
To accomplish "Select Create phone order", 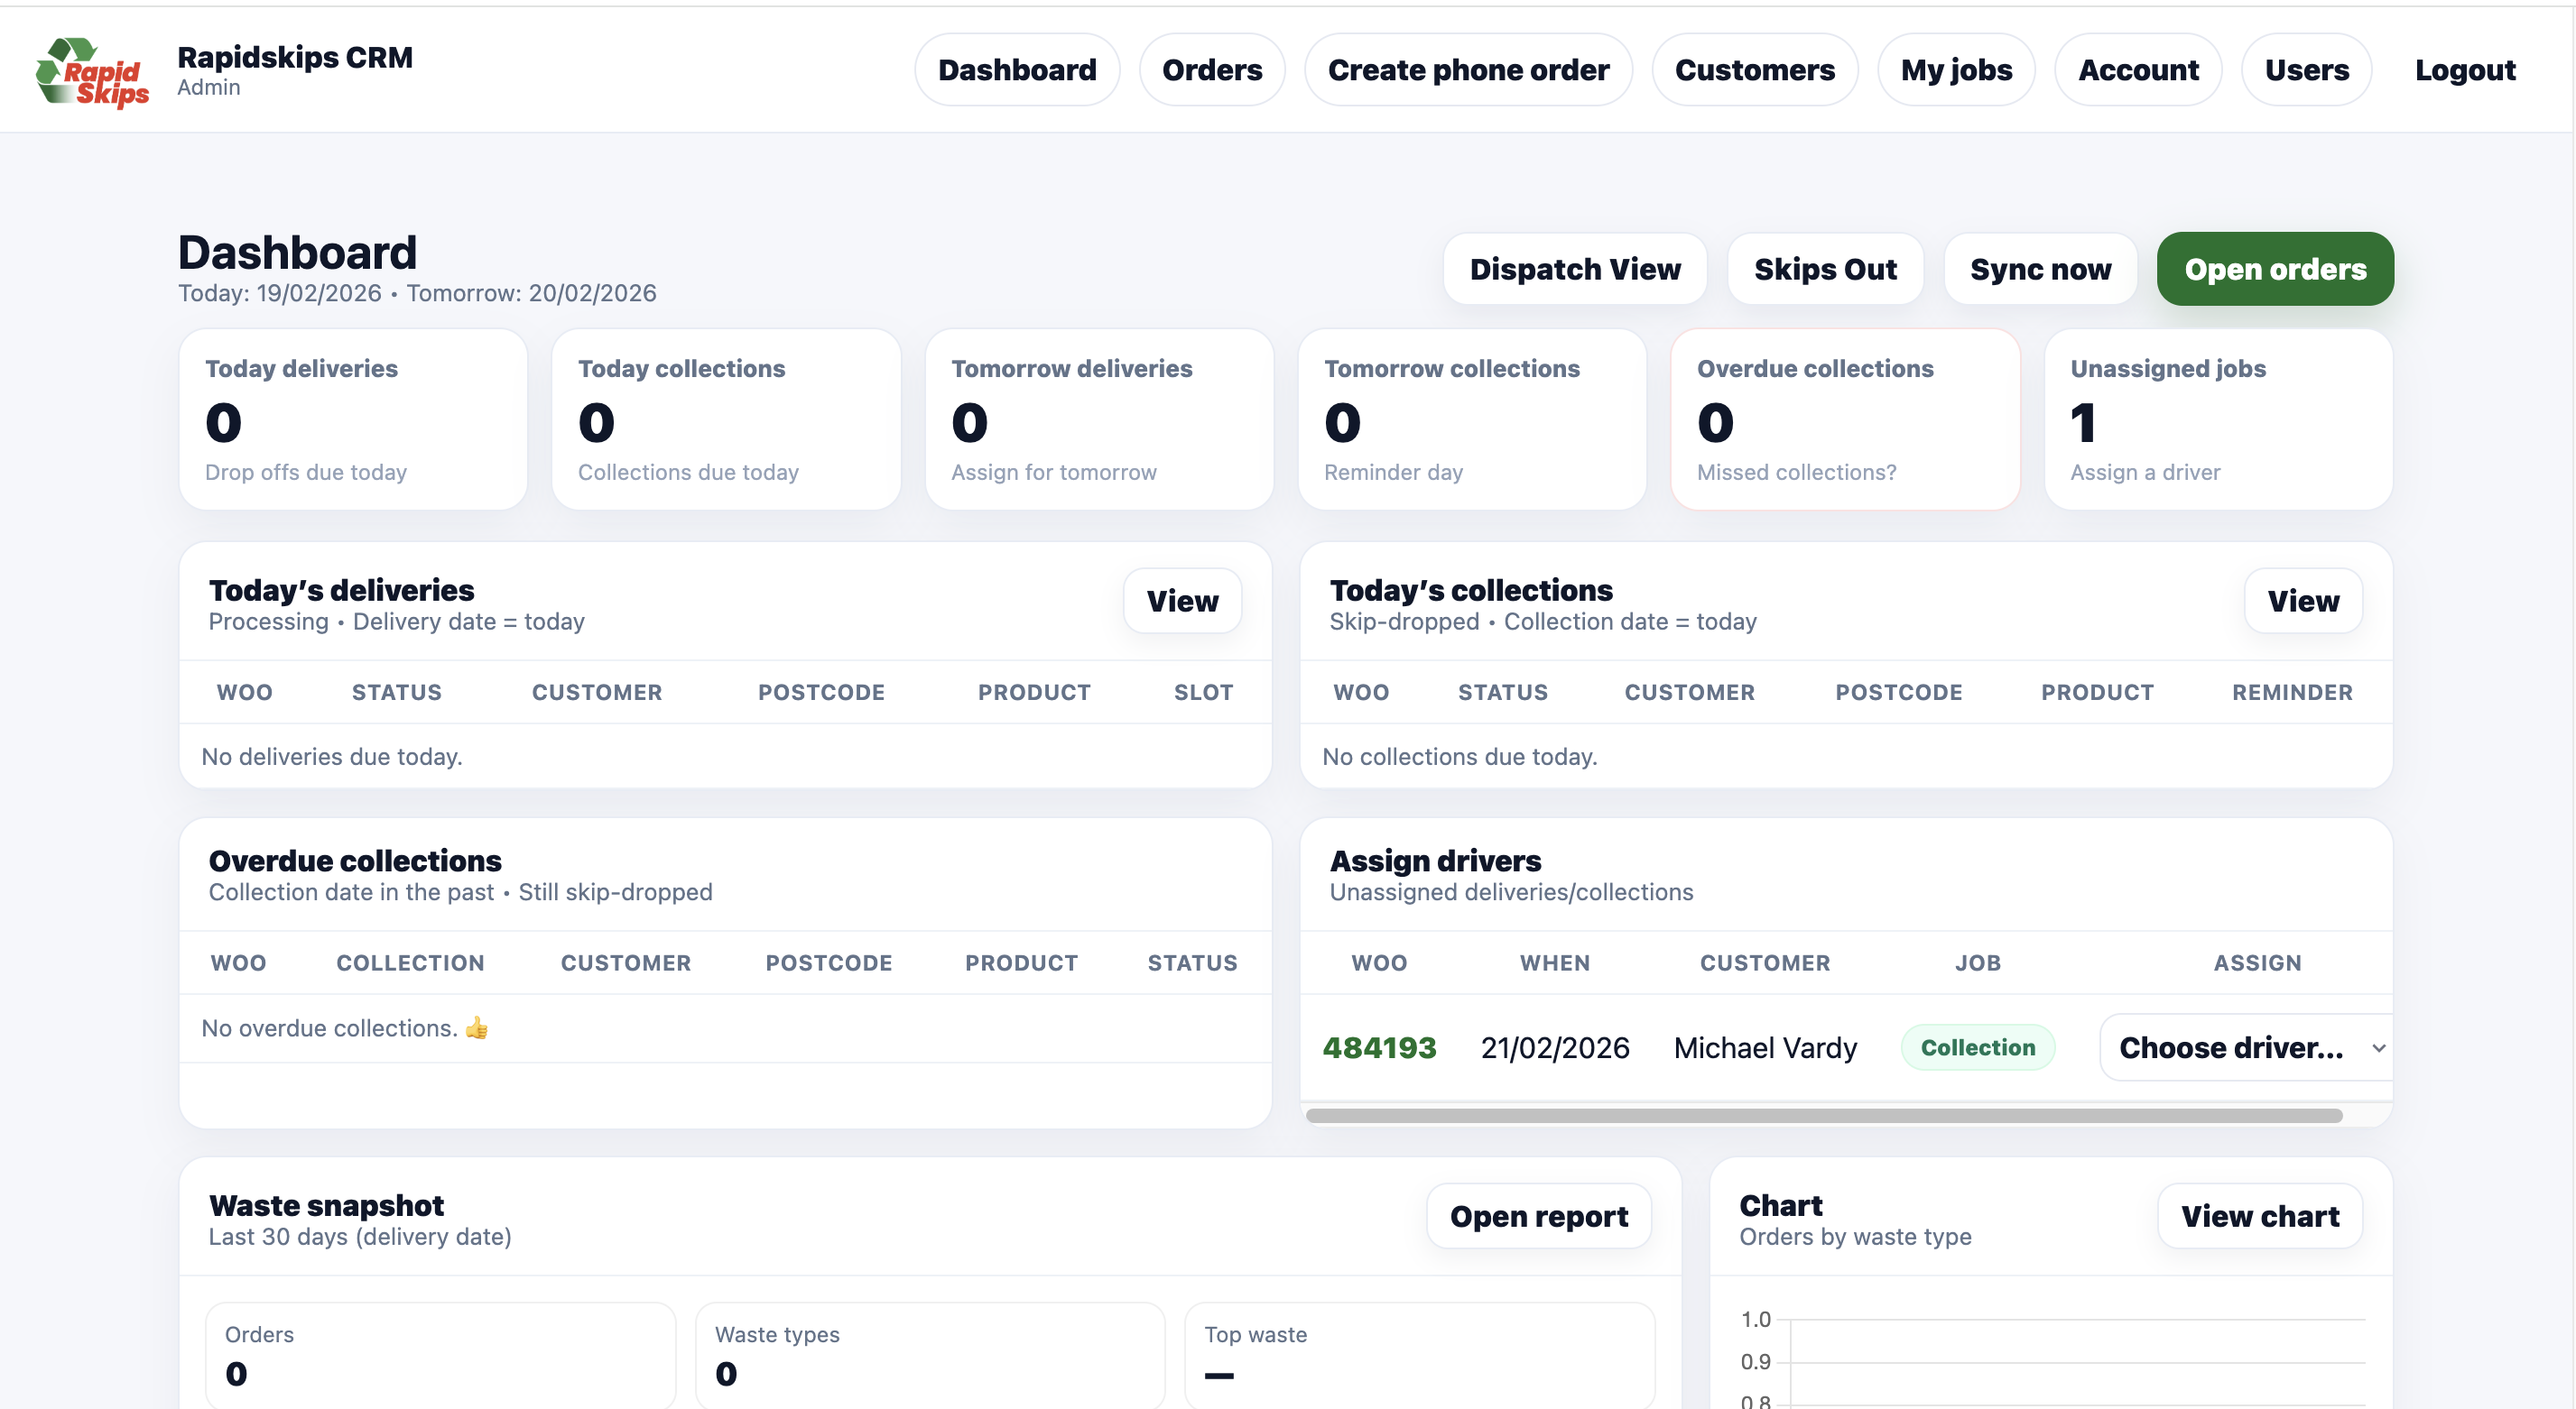I will [x=1468, y=69].
